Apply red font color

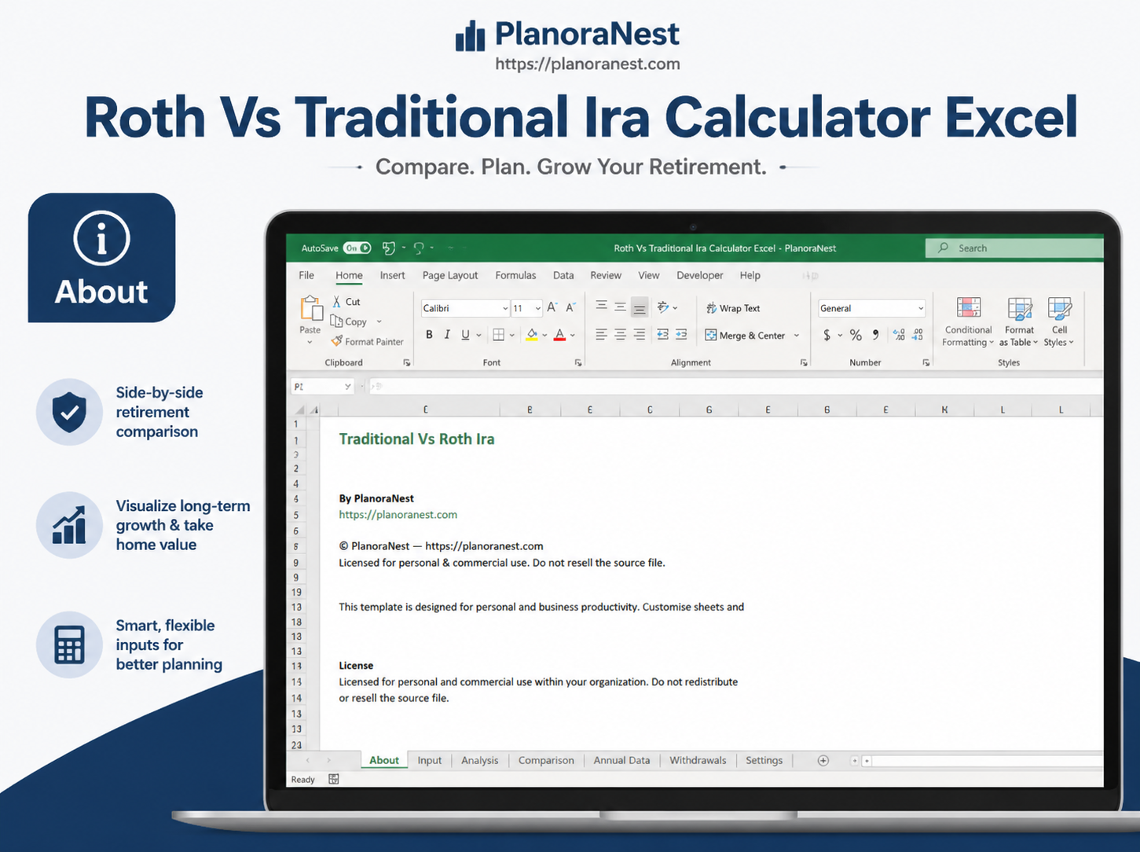[x=559, y=335]
